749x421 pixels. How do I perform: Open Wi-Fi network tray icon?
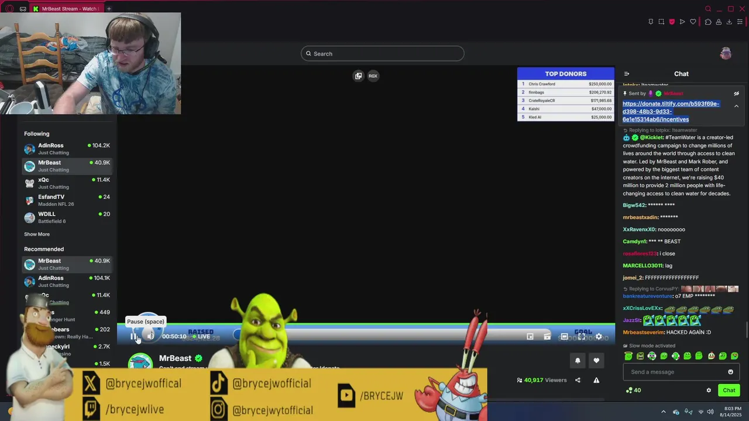click(x=701, y=412)
